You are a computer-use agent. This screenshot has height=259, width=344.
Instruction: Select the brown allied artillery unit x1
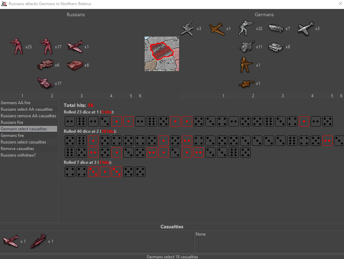pos(247,83)
